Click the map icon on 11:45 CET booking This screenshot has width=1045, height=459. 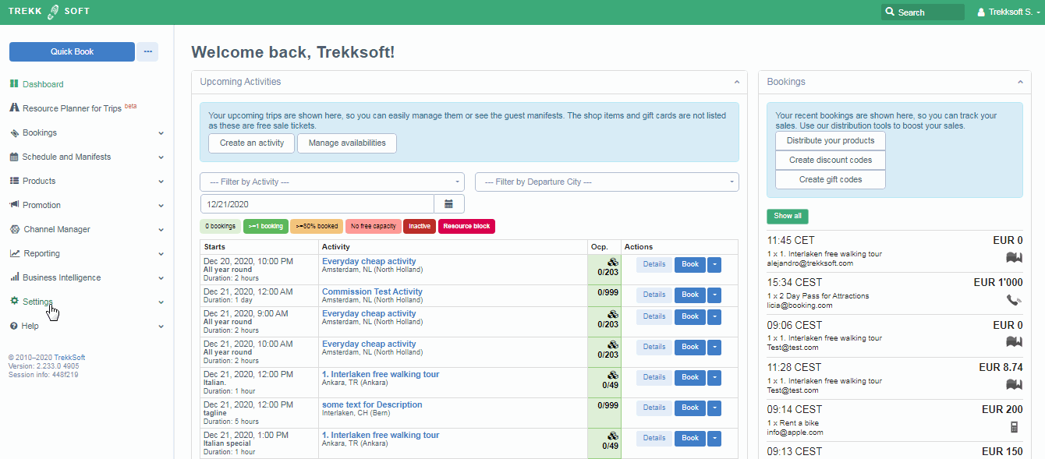1014,257
